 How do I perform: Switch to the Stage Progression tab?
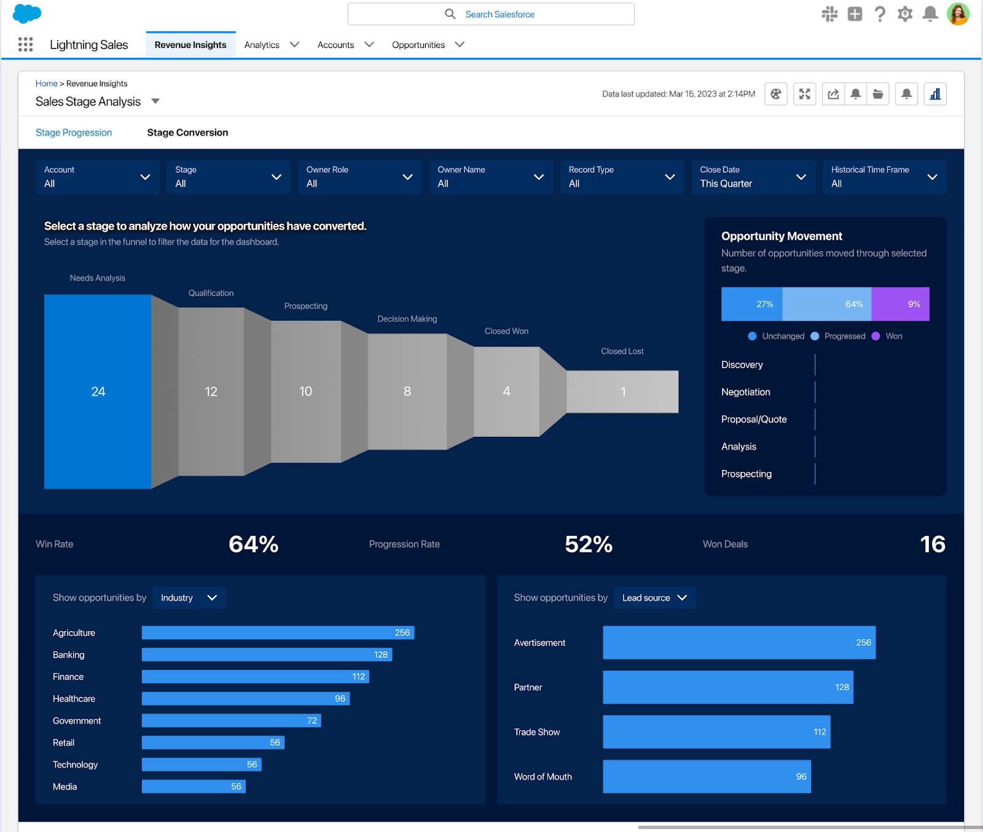(x=74, y=133)
